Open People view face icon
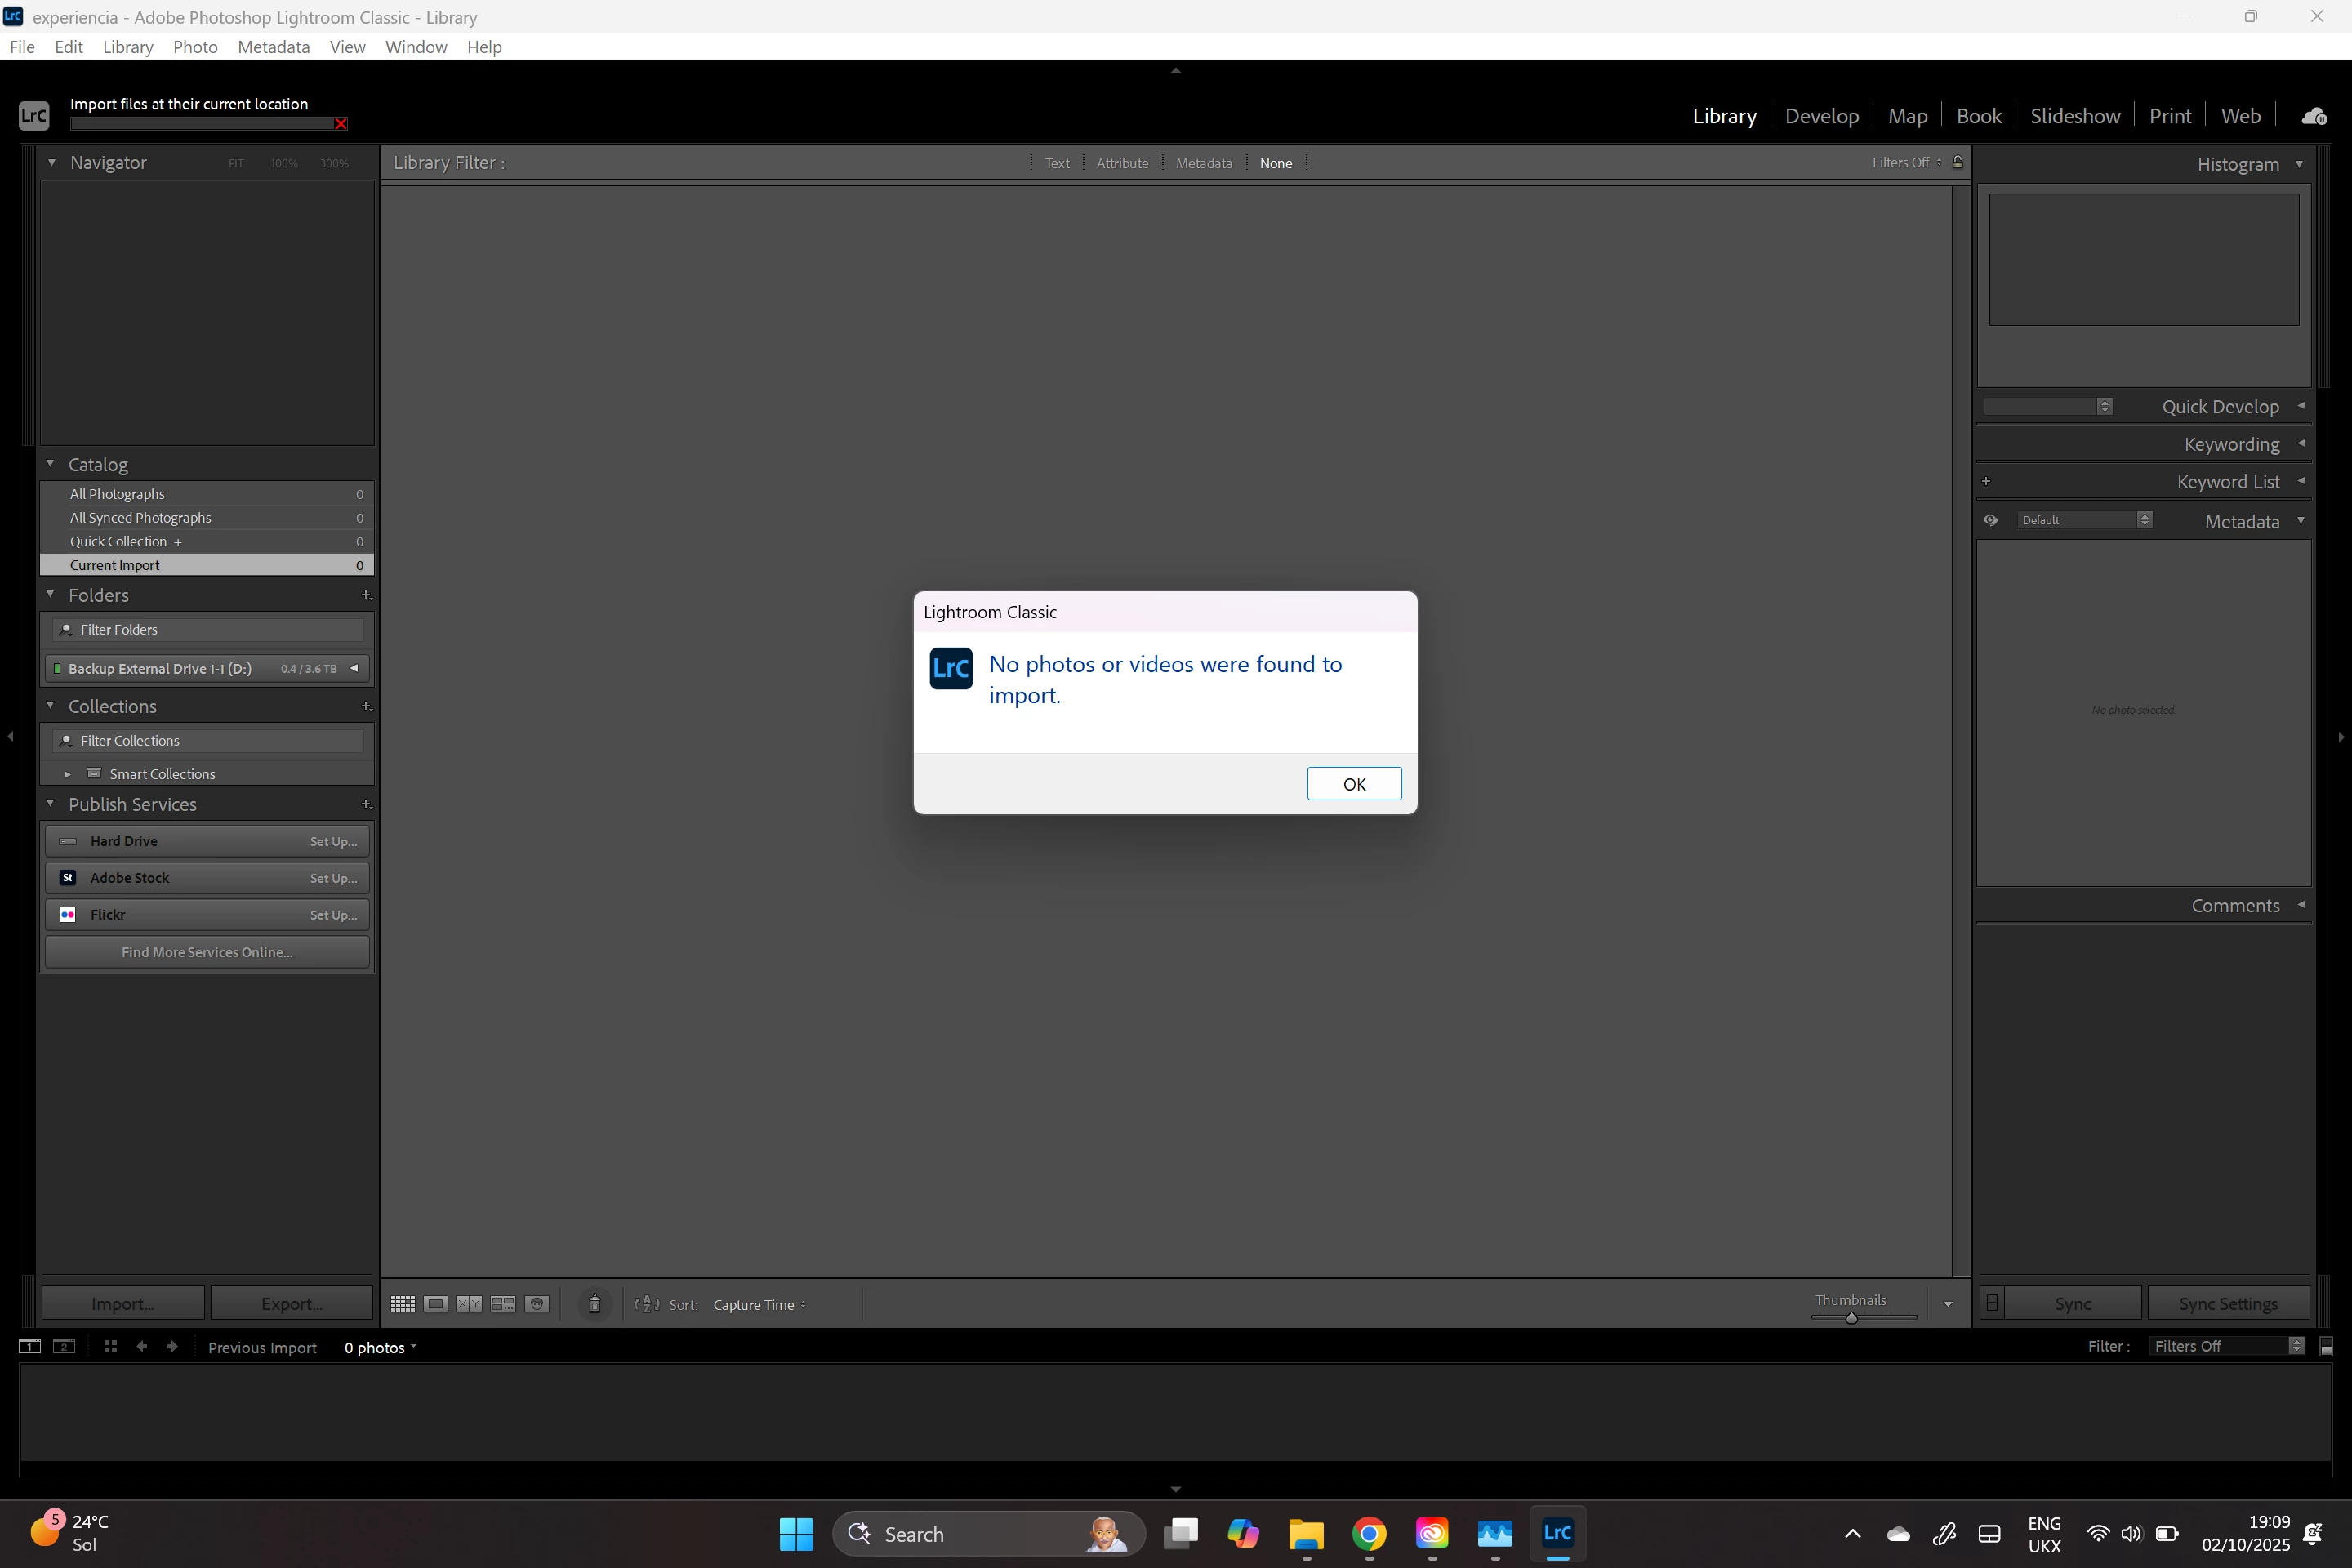The image size is (2352, 1568). (x=537, y=1304)
